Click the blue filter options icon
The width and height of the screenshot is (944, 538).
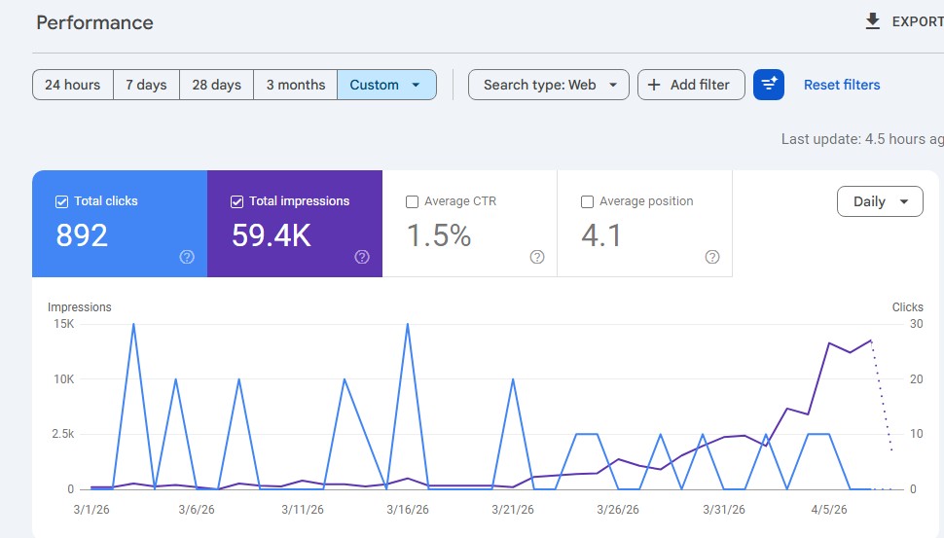769,85
